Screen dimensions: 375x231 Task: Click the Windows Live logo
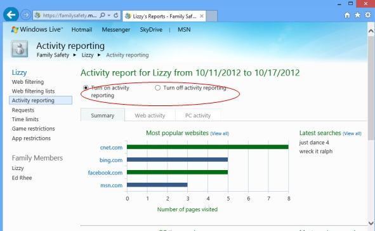[37, 30]
